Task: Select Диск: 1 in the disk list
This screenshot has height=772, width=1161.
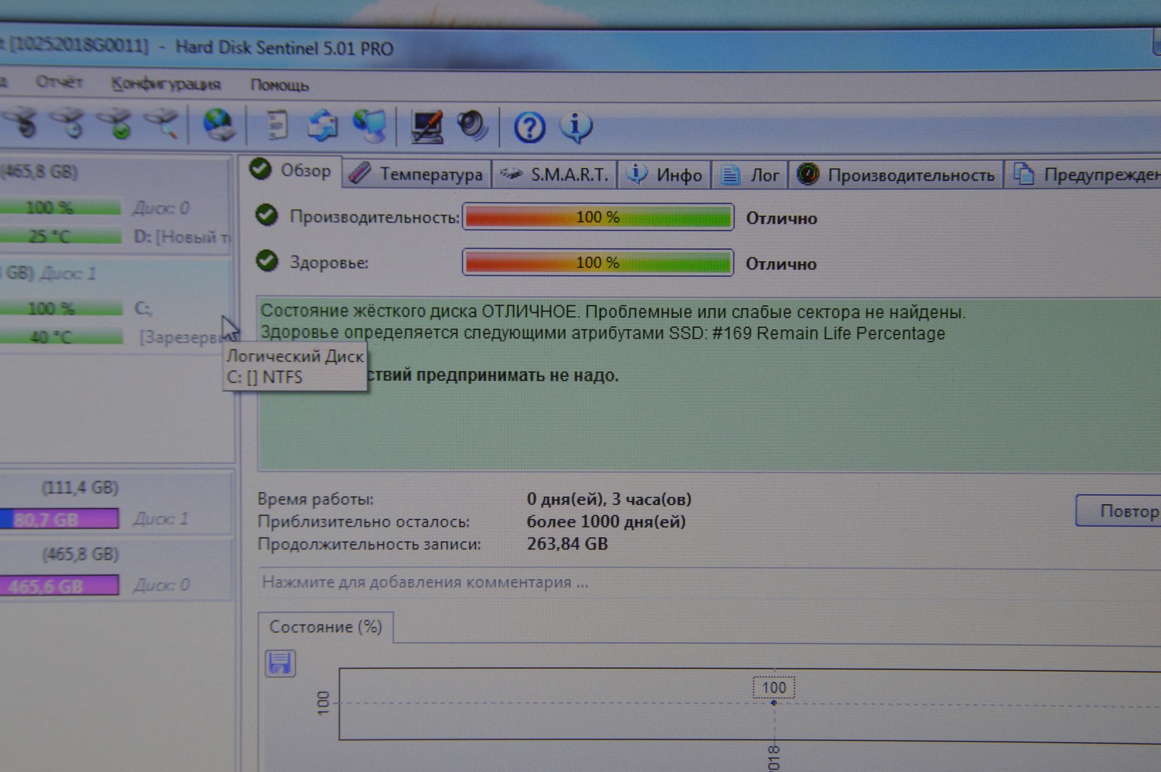Action: coord(68,273)
